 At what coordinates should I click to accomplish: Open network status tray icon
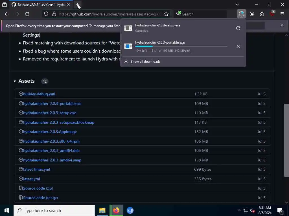[x=246, y=210]
